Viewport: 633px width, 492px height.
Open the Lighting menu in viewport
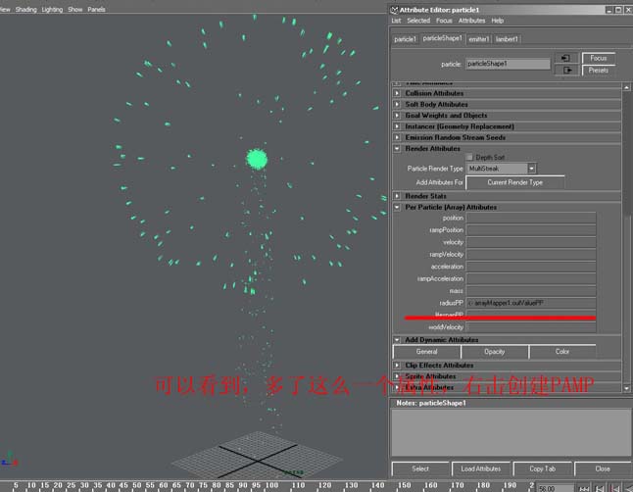tap(52, 9)
